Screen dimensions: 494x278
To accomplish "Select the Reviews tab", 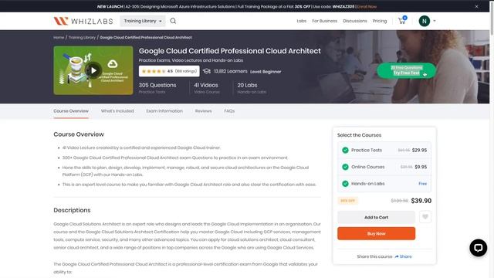I will click(x=203, y=111).
